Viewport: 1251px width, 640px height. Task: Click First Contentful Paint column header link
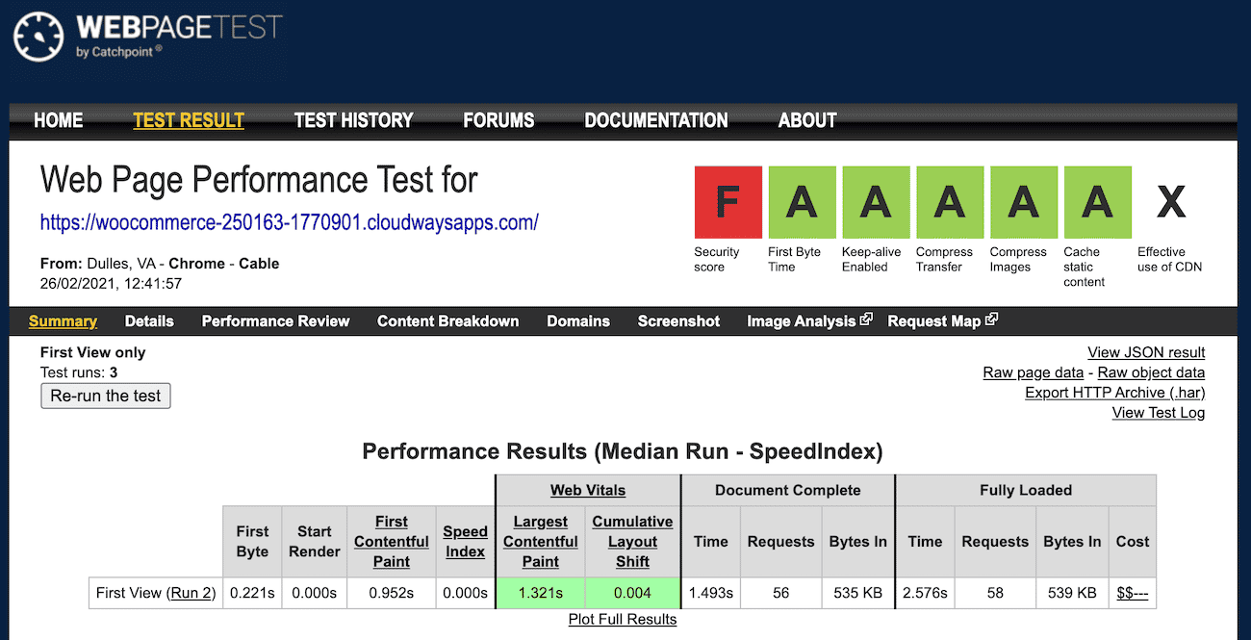(x=392, y=542)
